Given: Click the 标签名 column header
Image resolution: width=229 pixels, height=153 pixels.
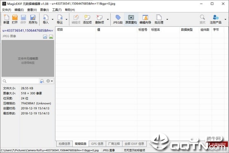Looking at the screenshot, I should tap(156, 30).
